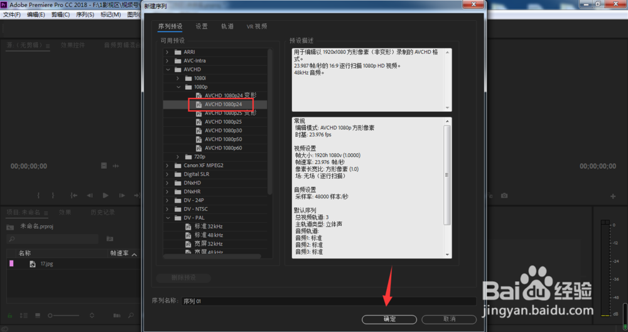Viewport: 628px width, 332px height.
Task: Collapse the DV - PAL folder
Action: tap(168, 218)
